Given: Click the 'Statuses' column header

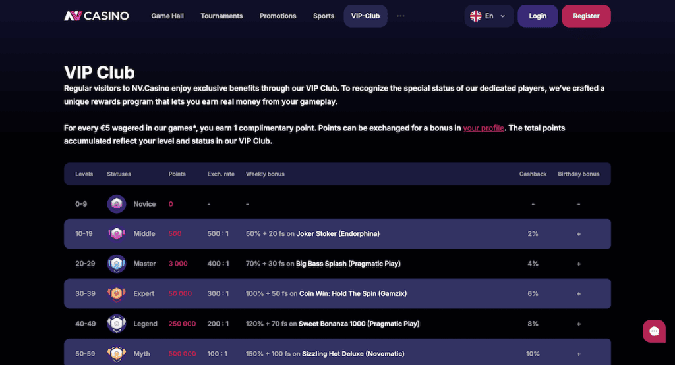Looking at the screenshot, I should 119,174.
